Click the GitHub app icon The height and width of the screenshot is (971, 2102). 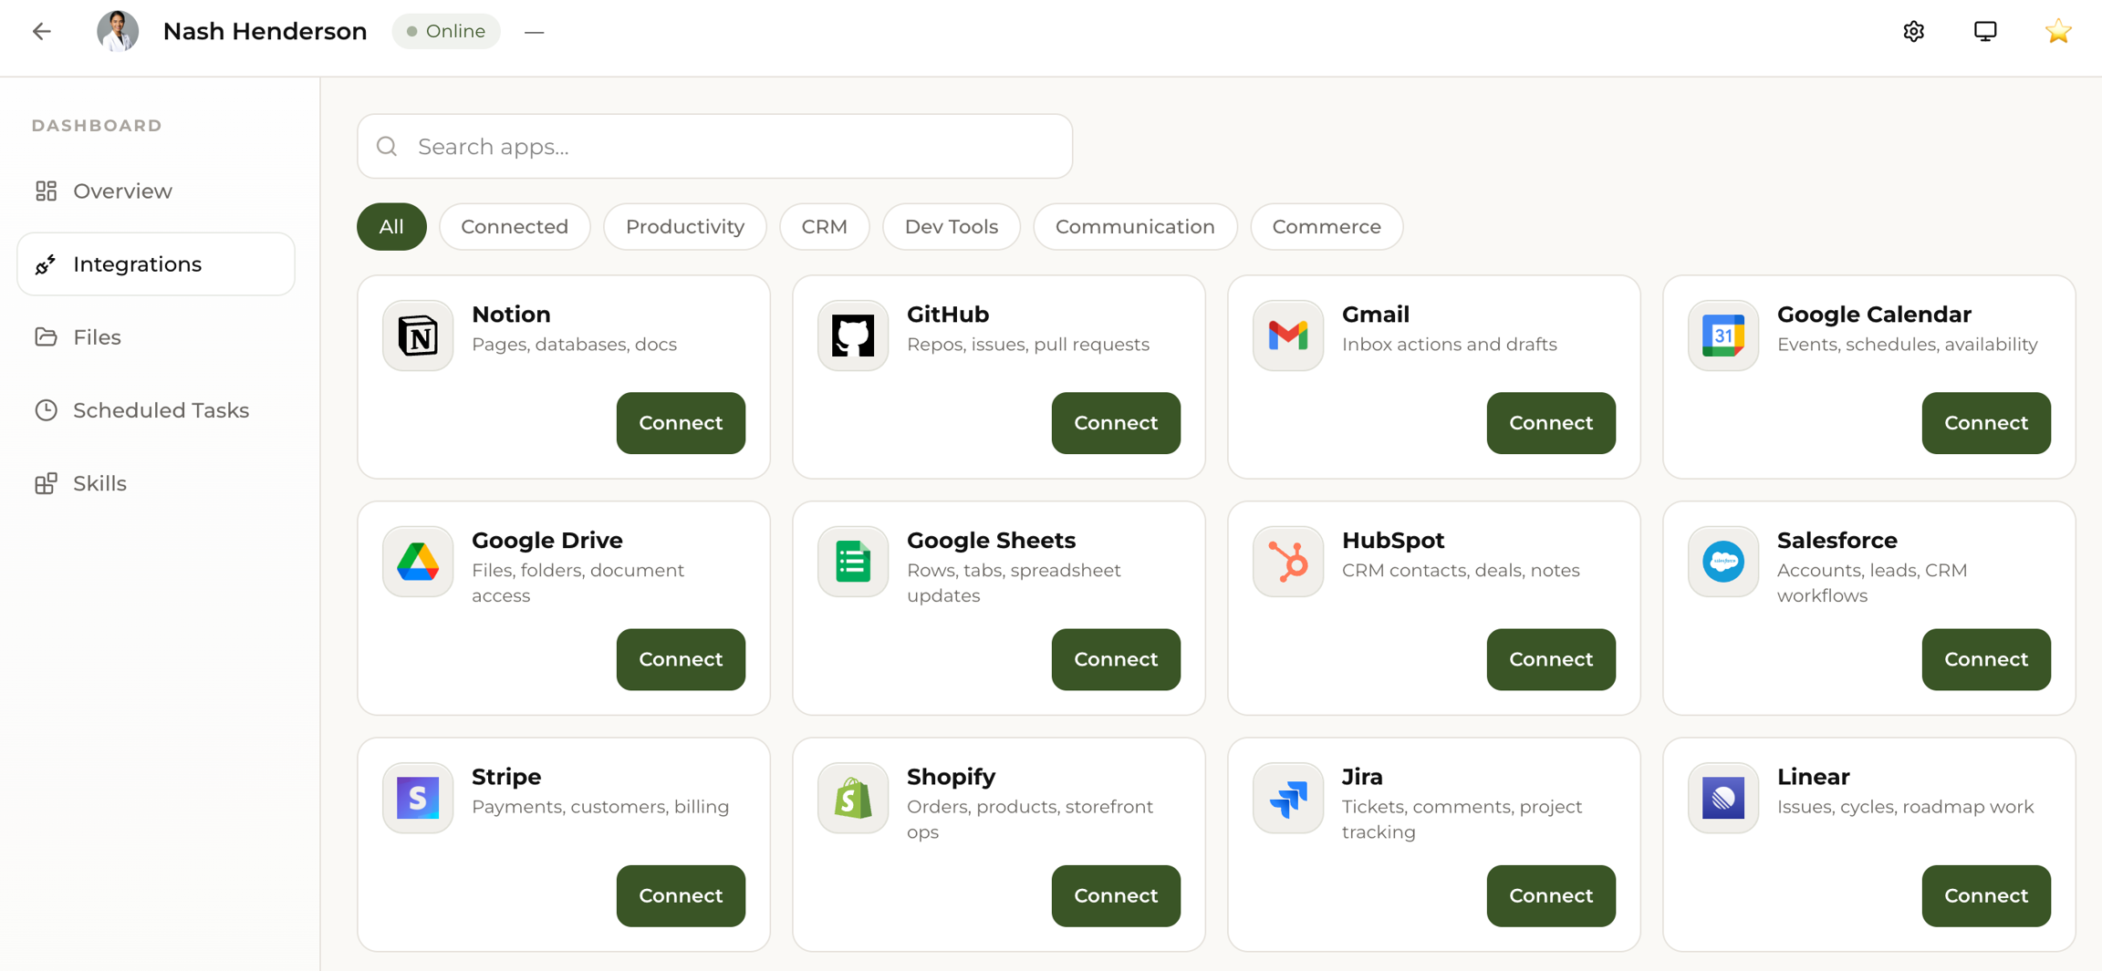853,336
